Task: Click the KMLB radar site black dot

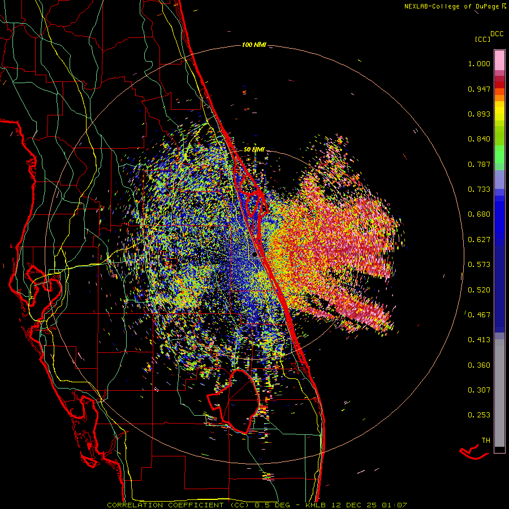Action: pyautogui.click(x=255, y=255)
